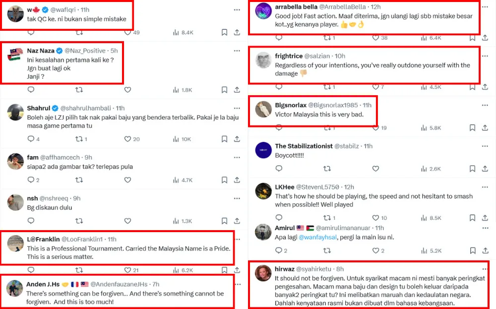Share nsh's Bg diskaun dulu tweet
Image resolution: width=496 pixels, height=309 pixels.
[x=237, y=221]
